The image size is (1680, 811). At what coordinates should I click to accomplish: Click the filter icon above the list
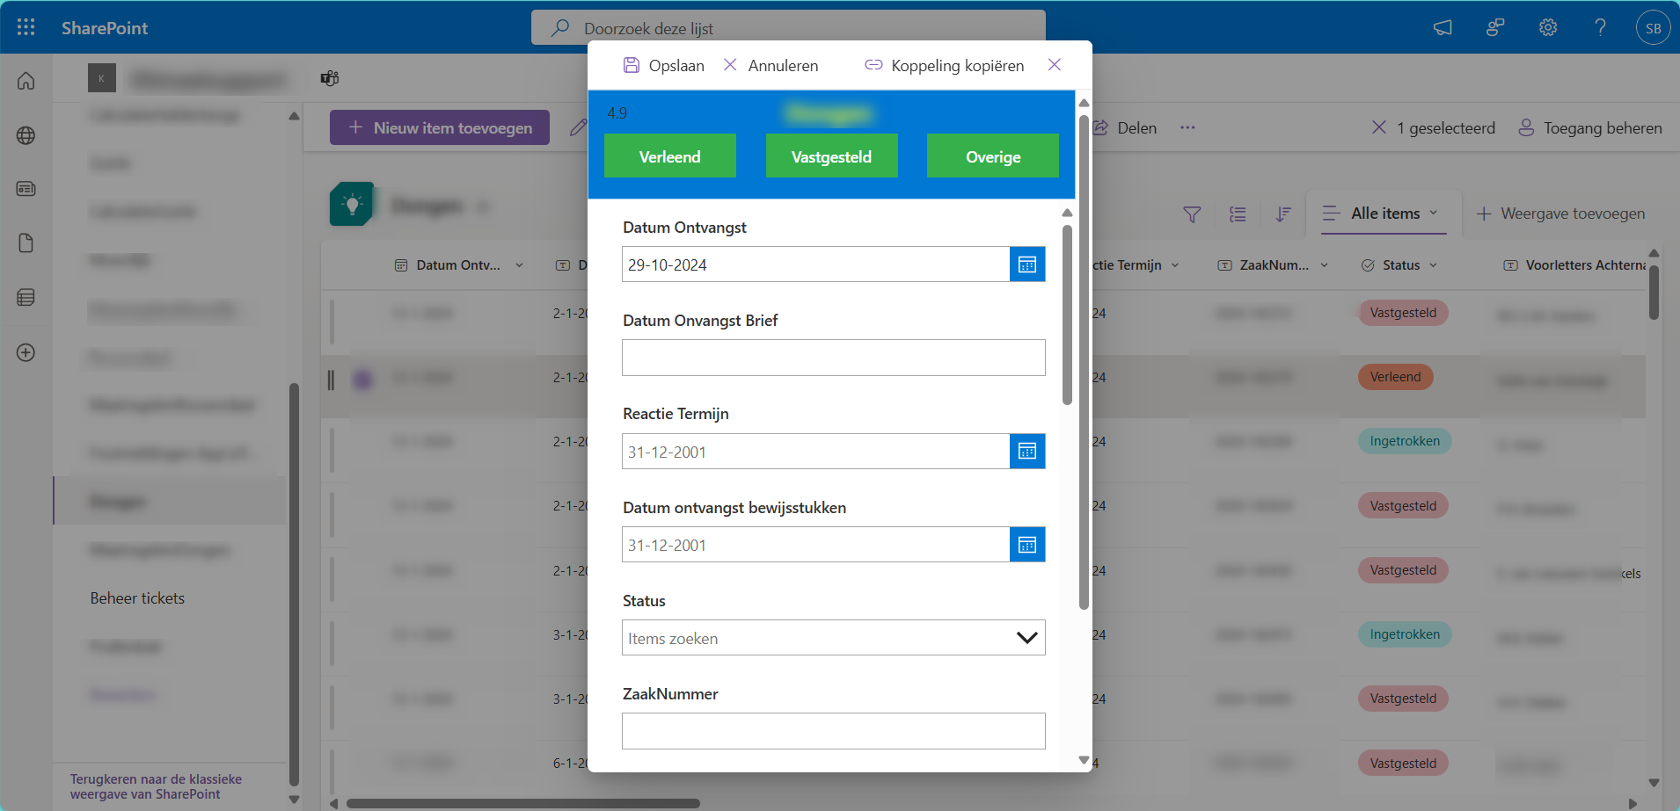(1192, 214)
